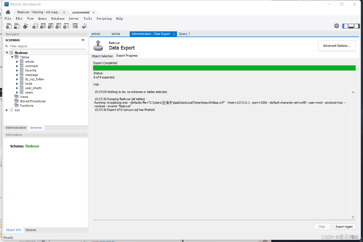Click the Data Export upload icon

pos(98,45)
